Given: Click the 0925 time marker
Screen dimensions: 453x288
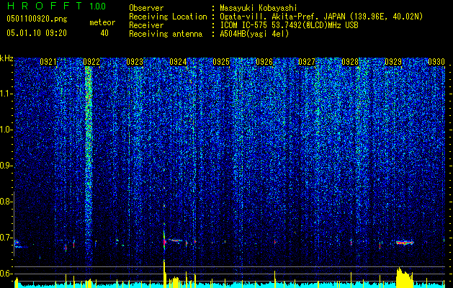Looking at the screenshot, I should click(x=221, y=62).
